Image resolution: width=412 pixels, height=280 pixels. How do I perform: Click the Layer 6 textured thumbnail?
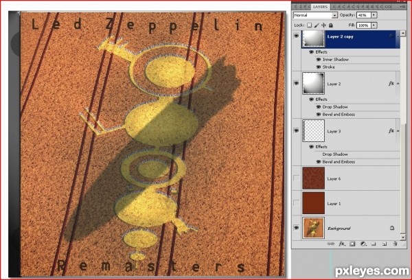(314, 178)
